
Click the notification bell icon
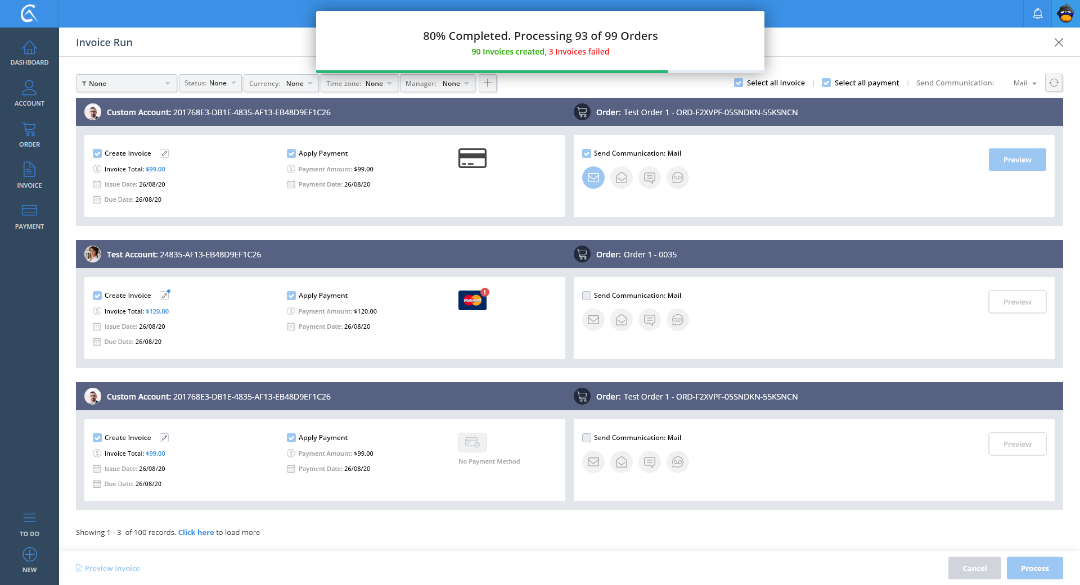point(1037,13)
